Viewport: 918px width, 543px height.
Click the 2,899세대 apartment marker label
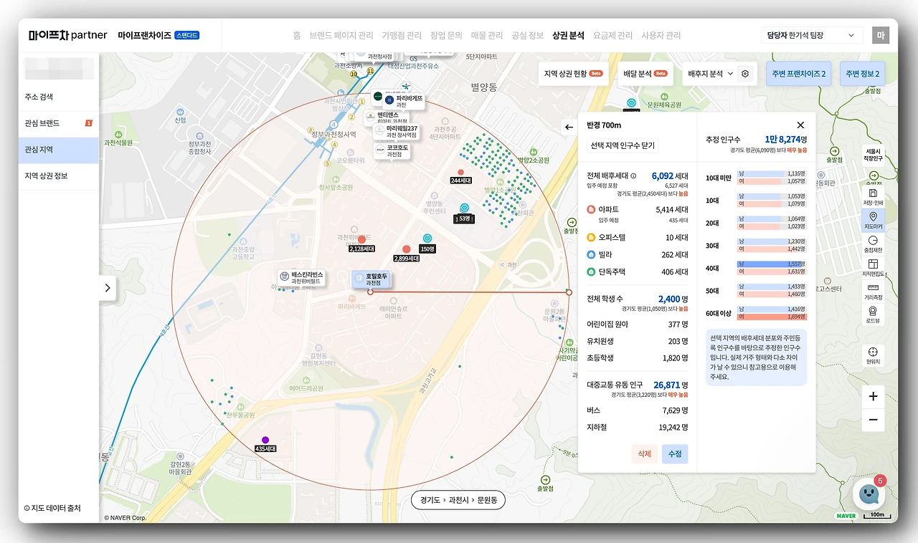(406, 258)
